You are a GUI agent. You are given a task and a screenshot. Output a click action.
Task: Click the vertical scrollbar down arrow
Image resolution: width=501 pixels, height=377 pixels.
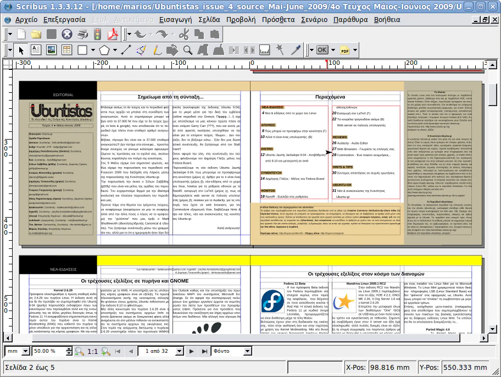click(493, 329)
